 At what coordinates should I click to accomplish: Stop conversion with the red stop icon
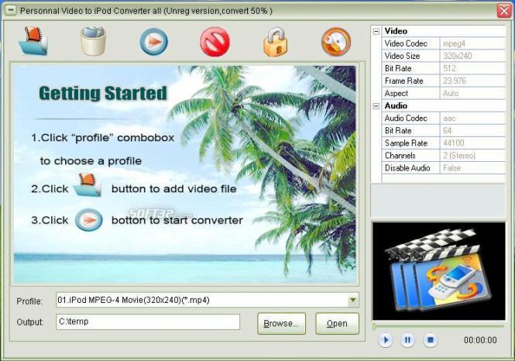215,42
